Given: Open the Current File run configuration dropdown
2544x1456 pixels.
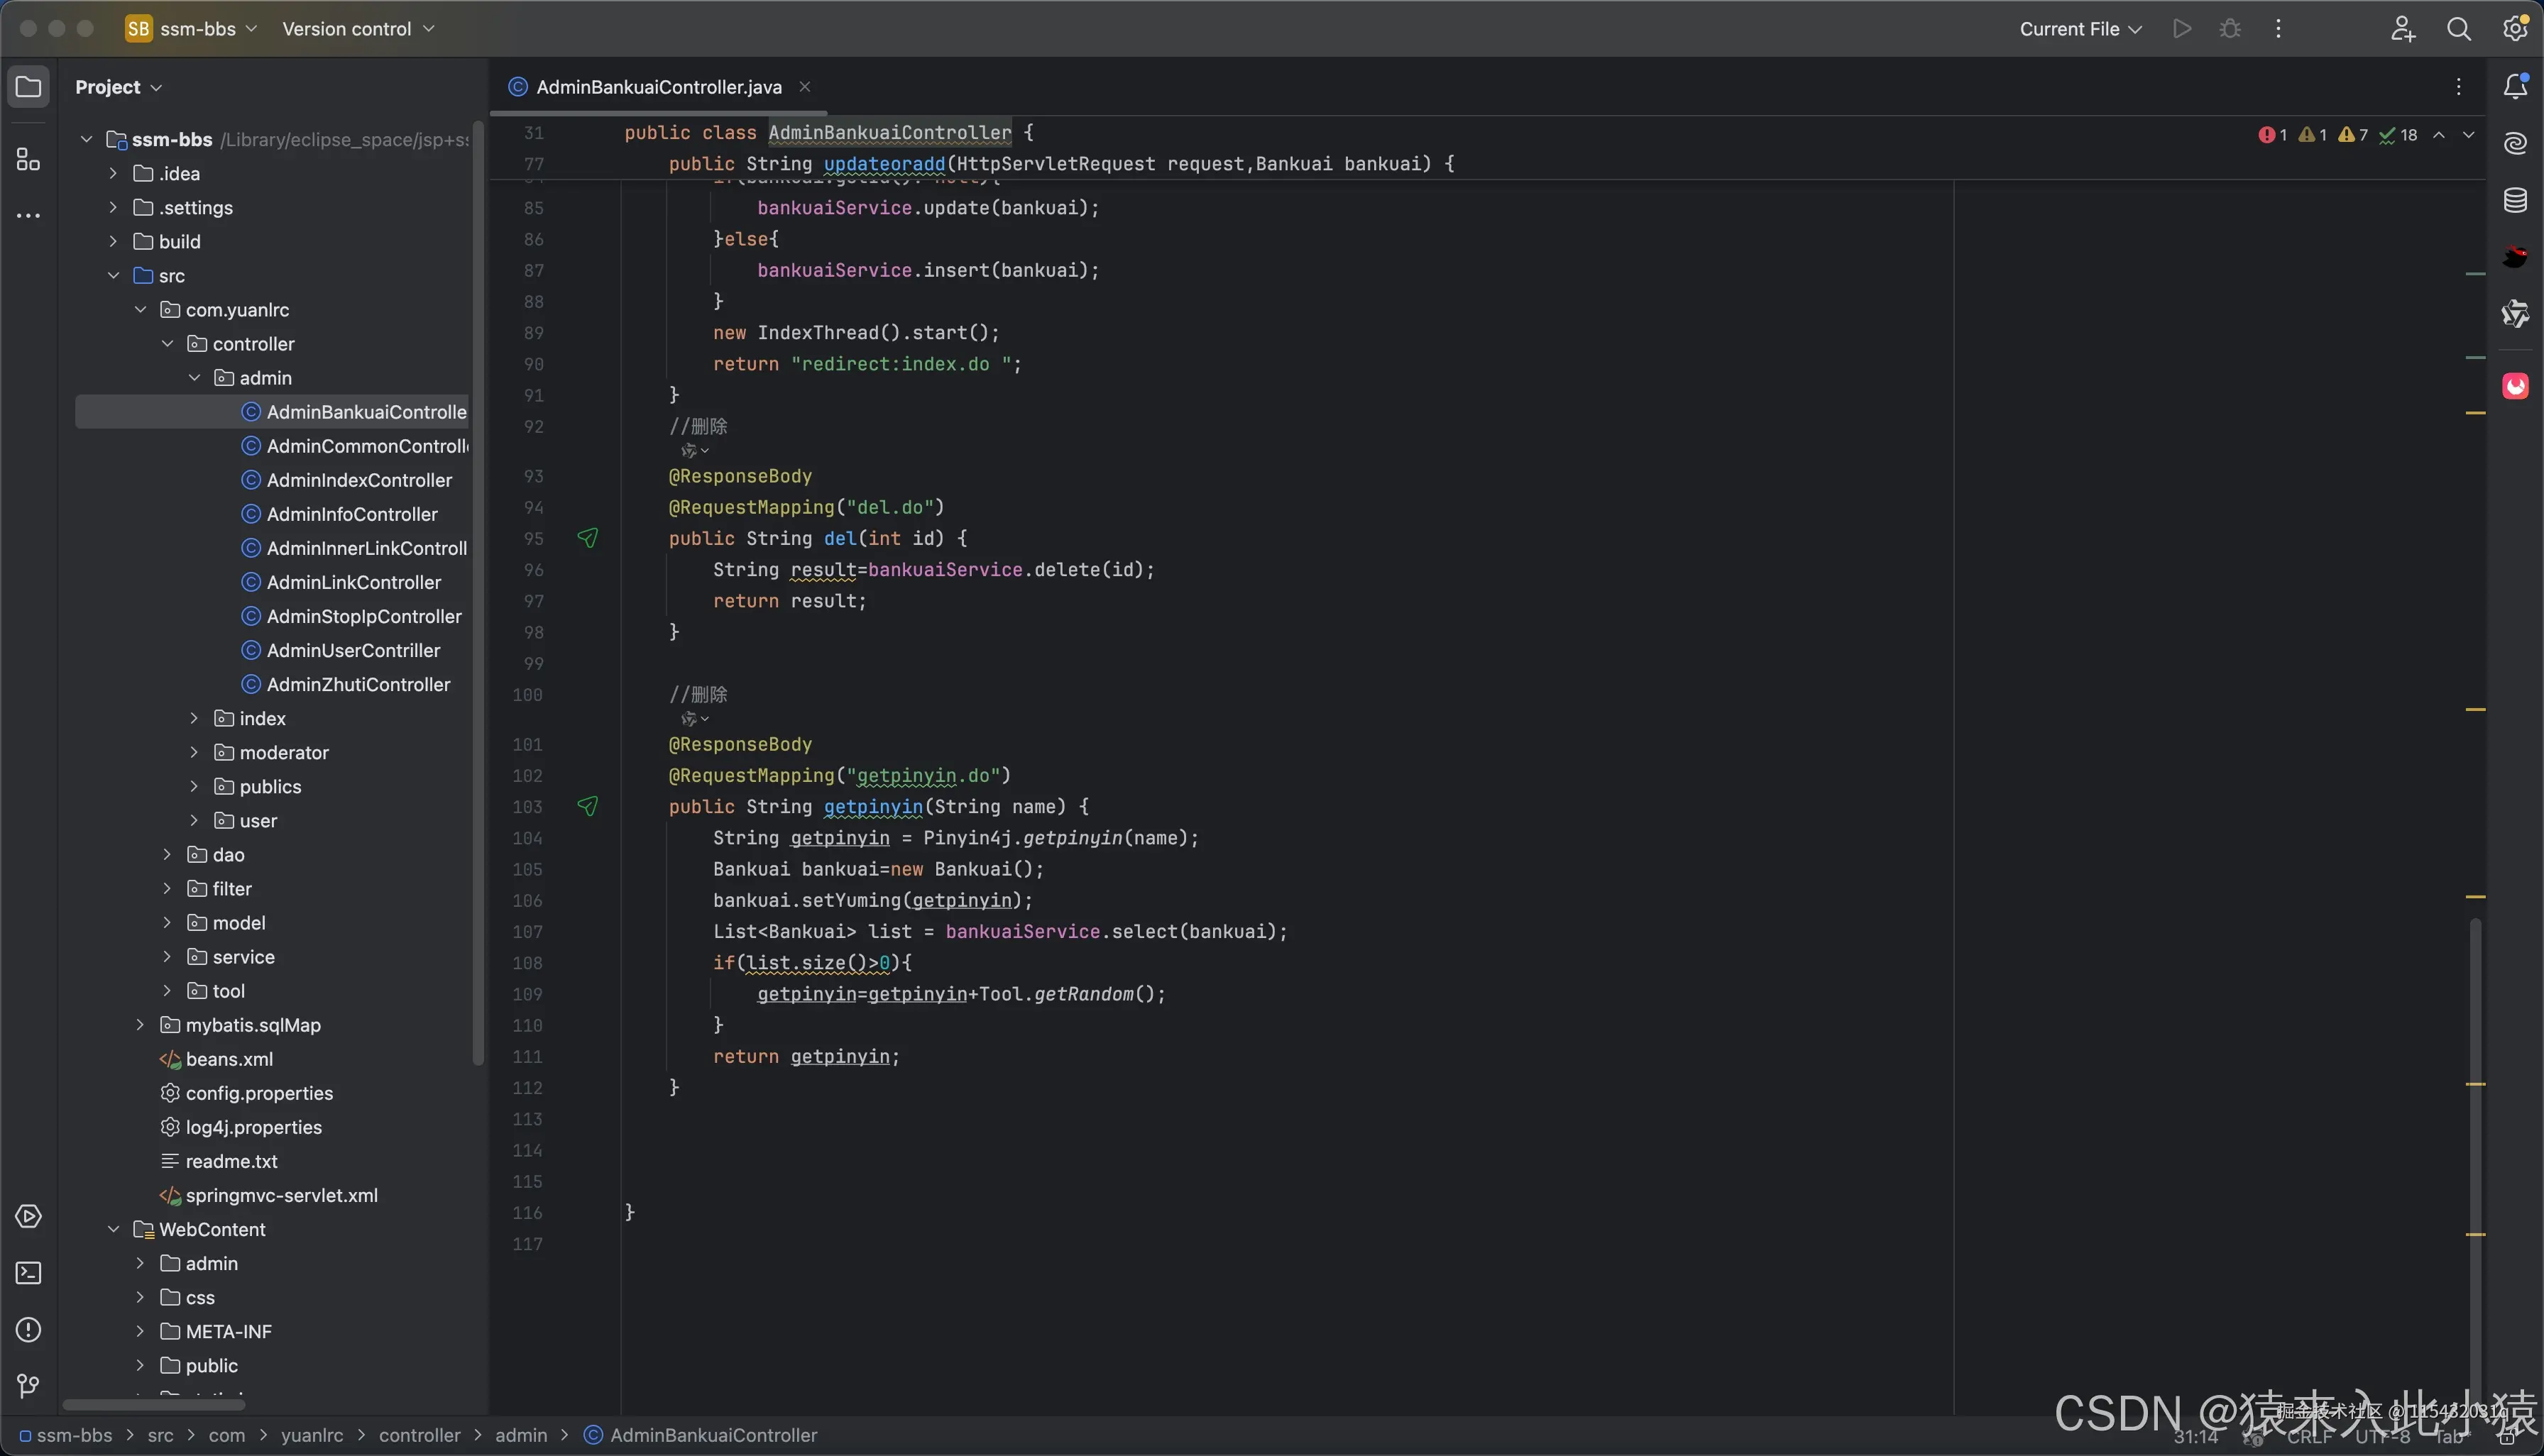Looking at the screenshot, I should [x=2080, y=29].
